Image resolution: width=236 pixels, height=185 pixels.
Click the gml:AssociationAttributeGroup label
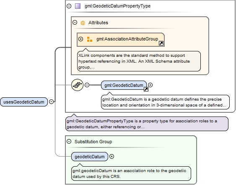click(x=127, y=39)
